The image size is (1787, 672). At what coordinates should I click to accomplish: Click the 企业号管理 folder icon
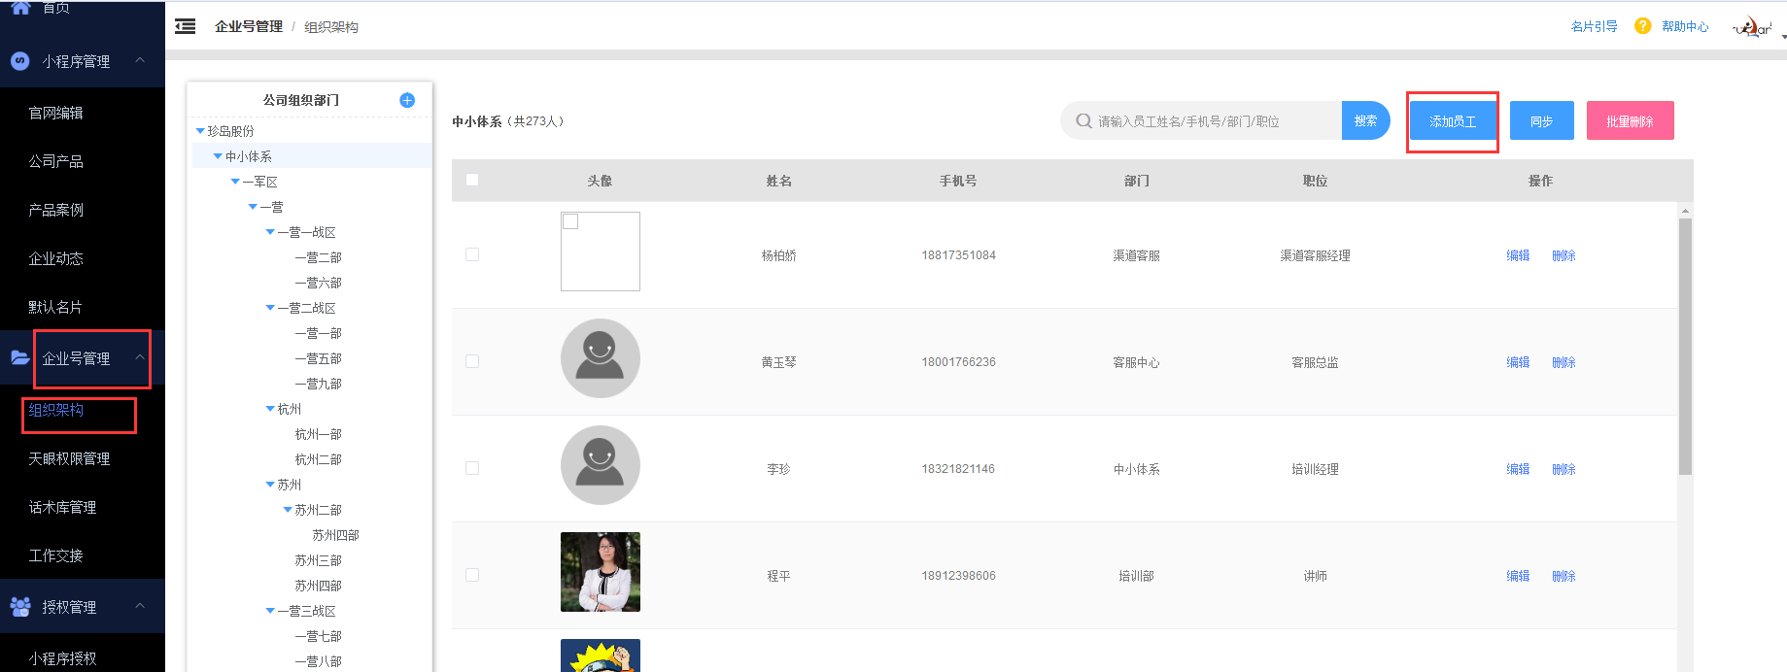pos(19,358)
